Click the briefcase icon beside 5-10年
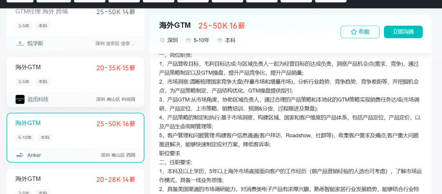442x194 pixels. point(188,40)
